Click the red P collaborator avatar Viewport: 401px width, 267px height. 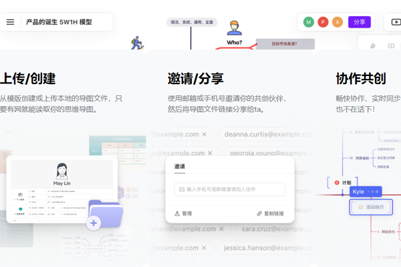(x=323, y=22)
